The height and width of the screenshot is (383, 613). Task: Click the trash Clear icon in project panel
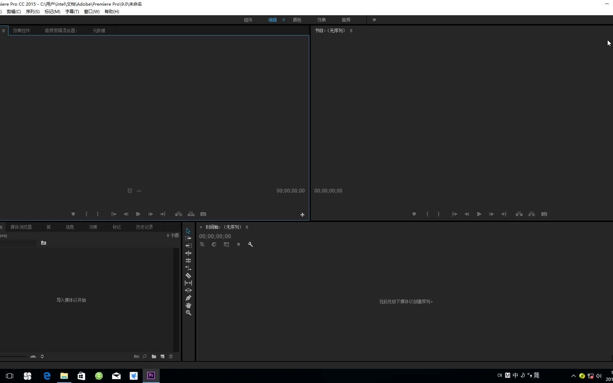coord(171,356)
